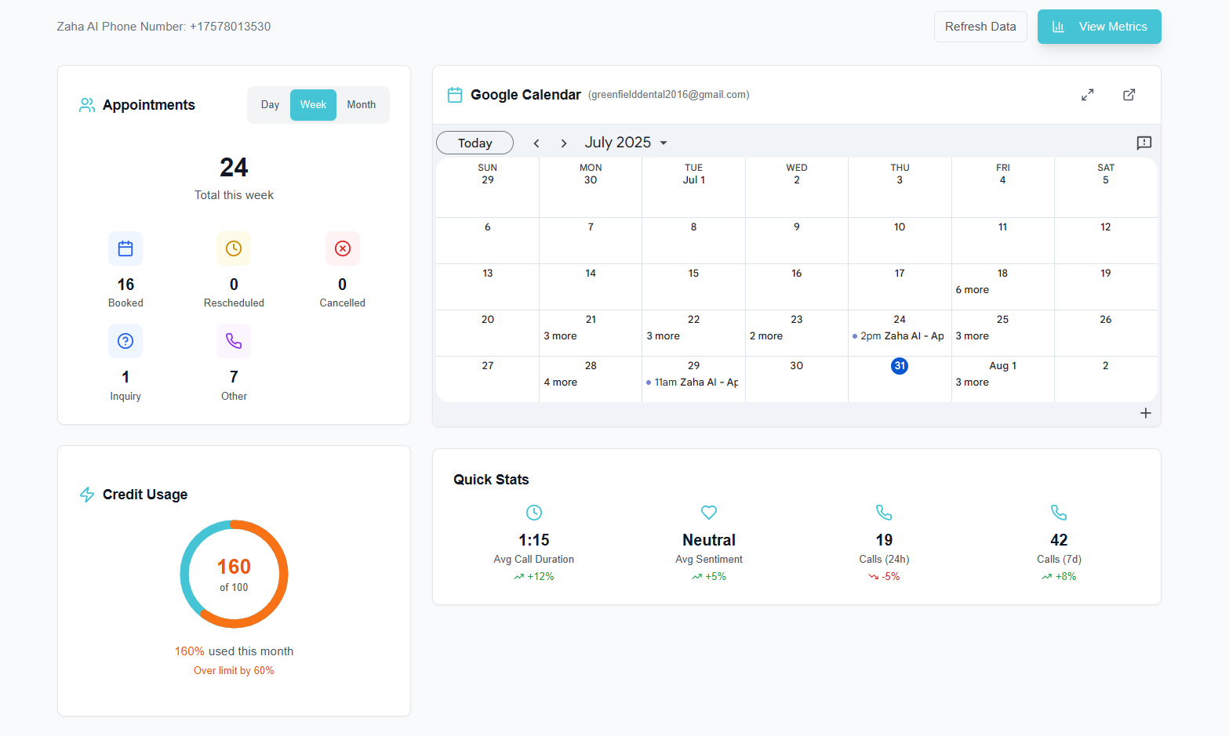Open calendar in external Google Calendar tab
This screenshot has height=736, width=1229.
1129,94
